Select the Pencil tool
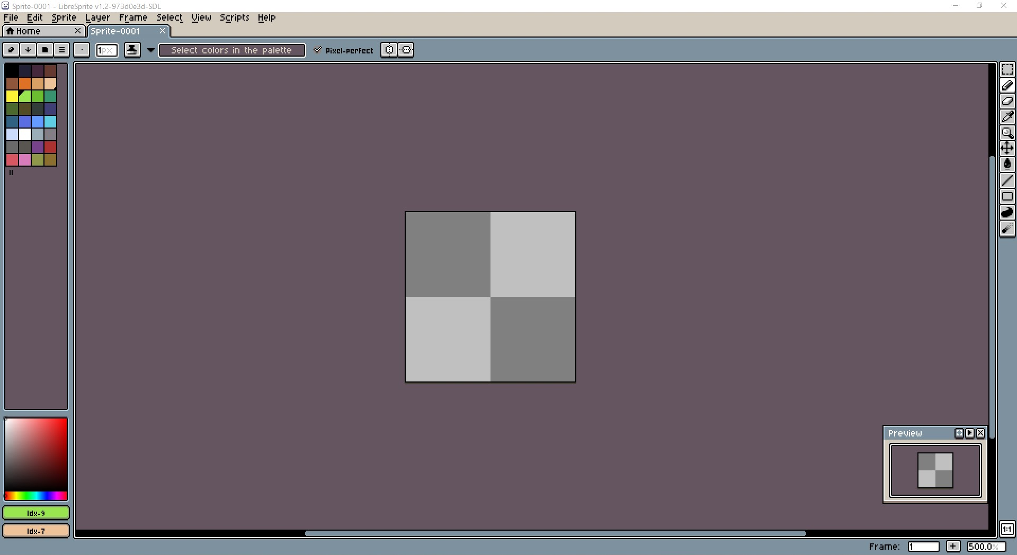 [1007, 85]
